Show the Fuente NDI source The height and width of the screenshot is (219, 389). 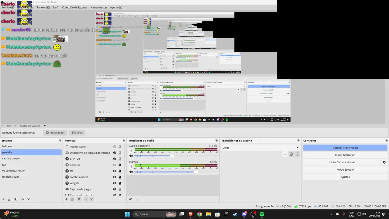click(x=115, y=147)
